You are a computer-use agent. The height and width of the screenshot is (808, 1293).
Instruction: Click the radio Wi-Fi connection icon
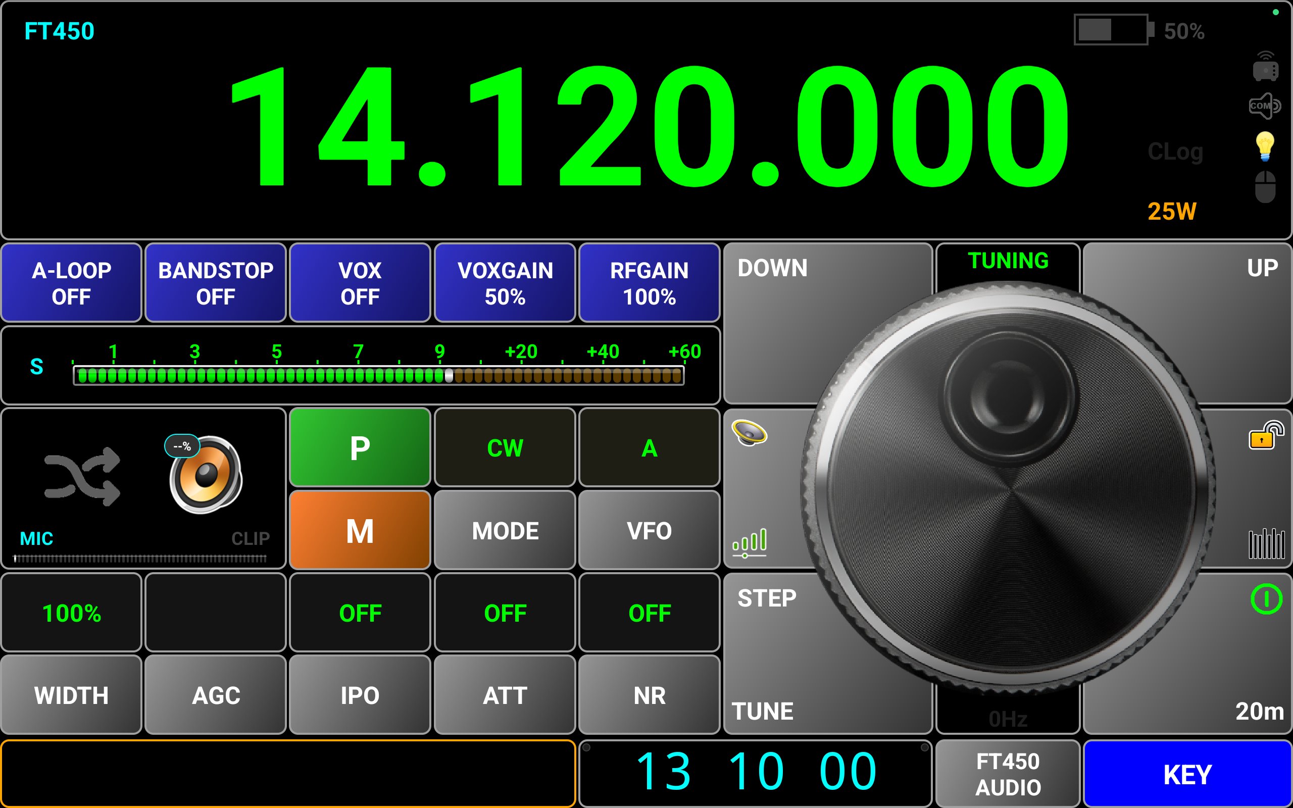coord(1265,67)
